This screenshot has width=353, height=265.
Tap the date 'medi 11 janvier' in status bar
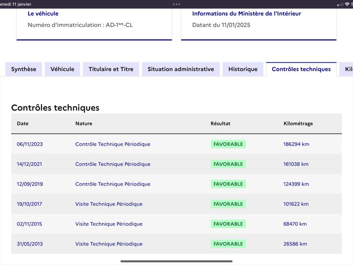tap(15, 4)
